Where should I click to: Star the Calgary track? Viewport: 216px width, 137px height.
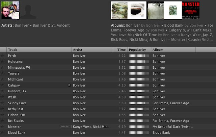coord(2,85)
